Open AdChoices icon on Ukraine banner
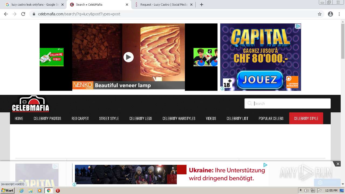Screen dimensions: 345x194 point(265,165)
